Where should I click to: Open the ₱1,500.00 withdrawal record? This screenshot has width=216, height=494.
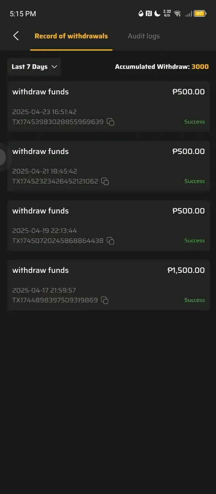pos(109,285)
